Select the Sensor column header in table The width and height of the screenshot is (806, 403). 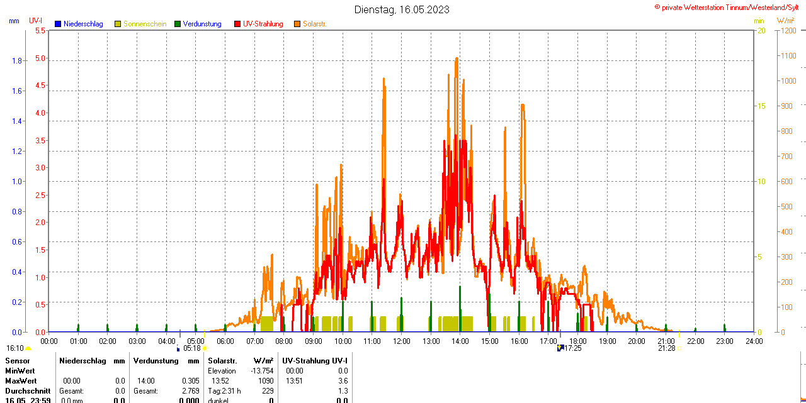18,361
